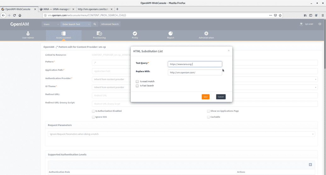
Task: Toggle the Cachable checkbox
Action: tap(209, 117)
